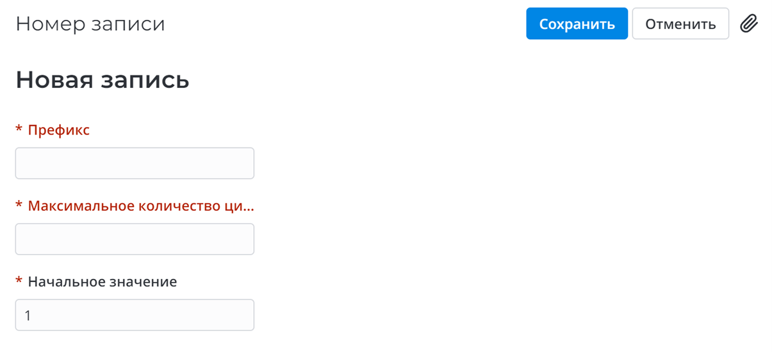Click the red asterisk beside Префикс
The height and width of the screenshot is (352, 772).
[x=19, y=131]
